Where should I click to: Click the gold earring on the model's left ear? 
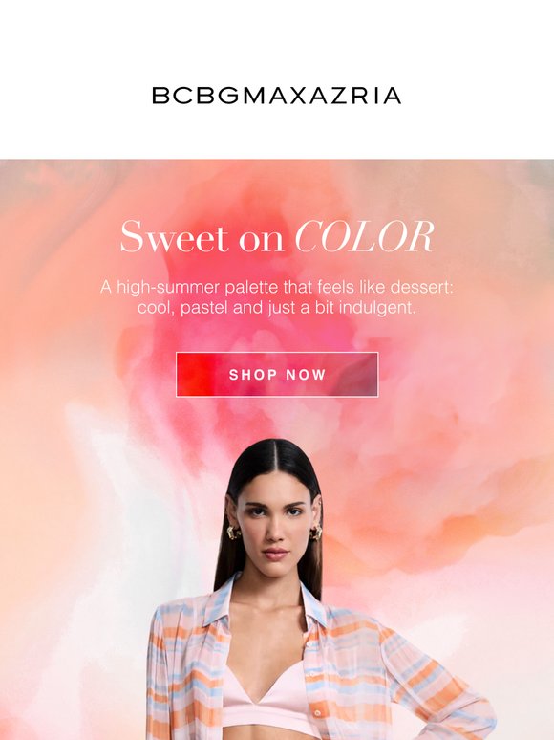(x=316, y=532)
